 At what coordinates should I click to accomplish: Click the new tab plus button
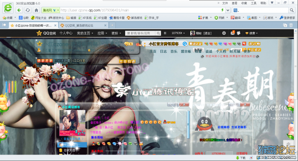click(112, 25)
